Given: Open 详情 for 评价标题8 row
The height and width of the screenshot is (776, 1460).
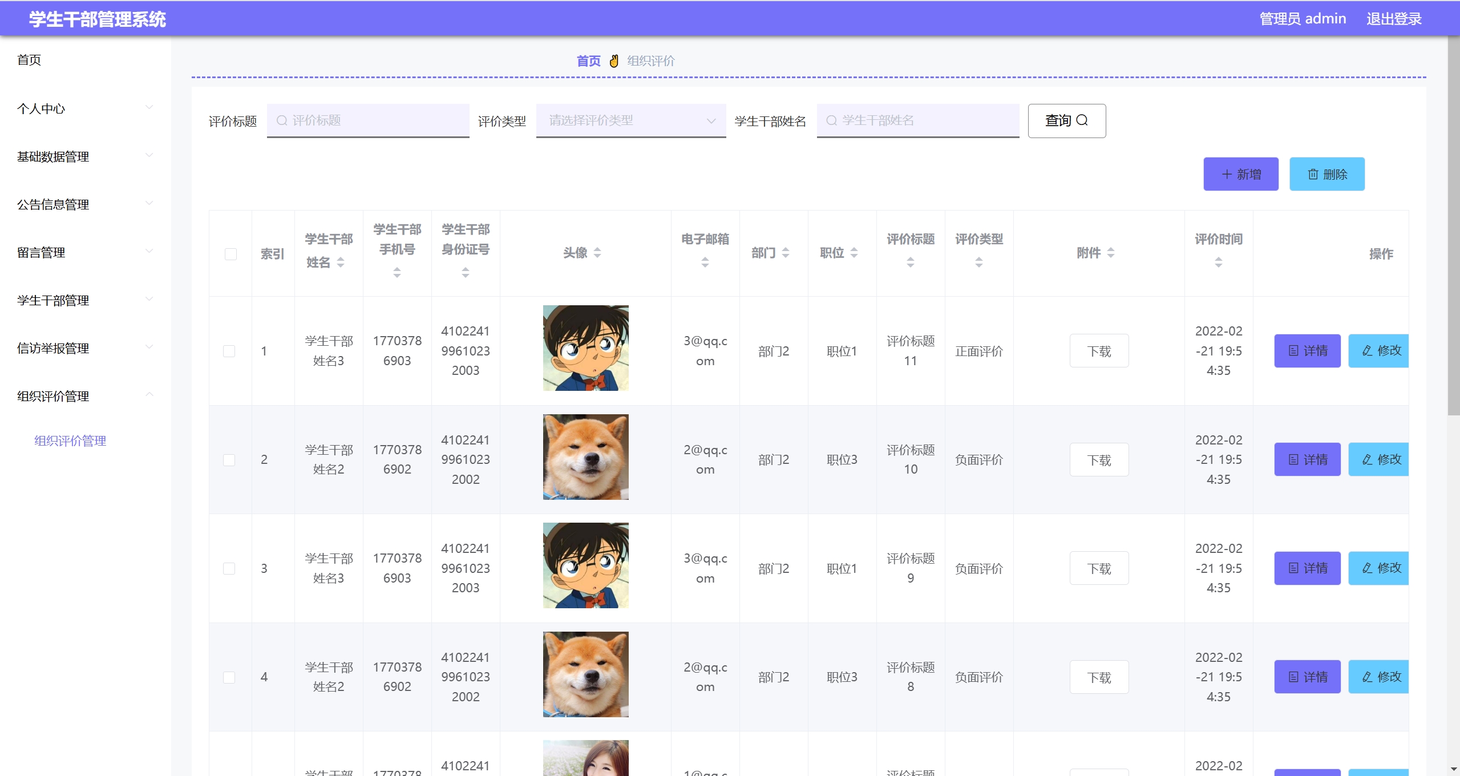Looking at the screenshot, I should (x=1307, y=677).
